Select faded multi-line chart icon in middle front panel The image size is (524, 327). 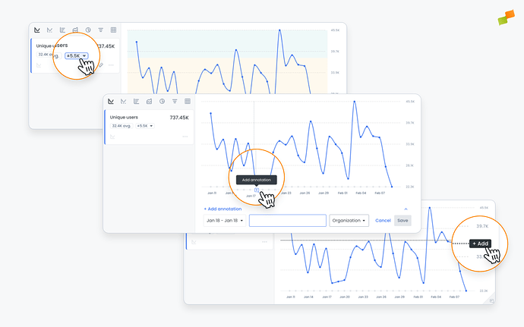(x=124, y=101)
